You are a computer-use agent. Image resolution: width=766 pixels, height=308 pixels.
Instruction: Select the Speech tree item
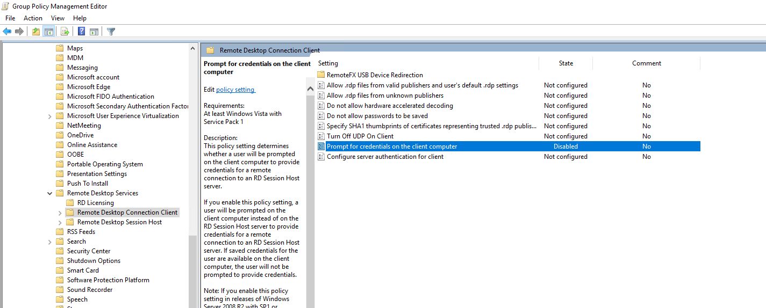(77, 299)
